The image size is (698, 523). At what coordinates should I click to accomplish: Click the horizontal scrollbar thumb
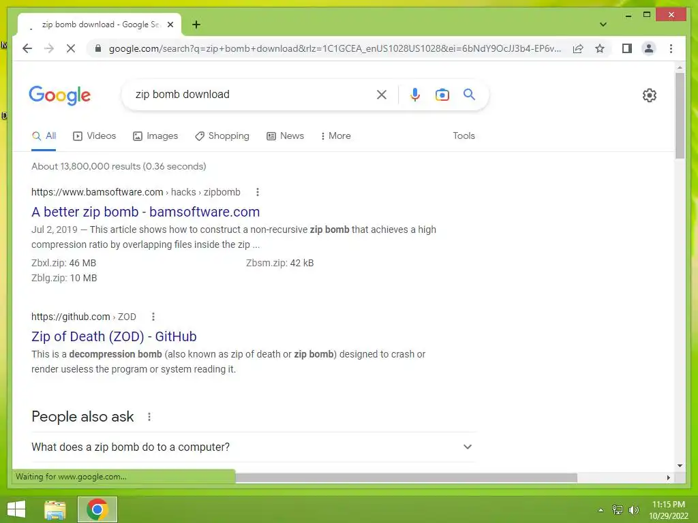(406, 477)
